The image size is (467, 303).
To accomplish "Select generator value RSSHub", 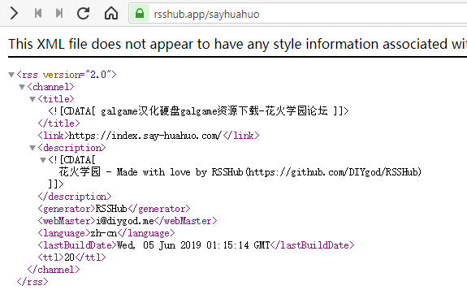I will (x=111, y=209).
